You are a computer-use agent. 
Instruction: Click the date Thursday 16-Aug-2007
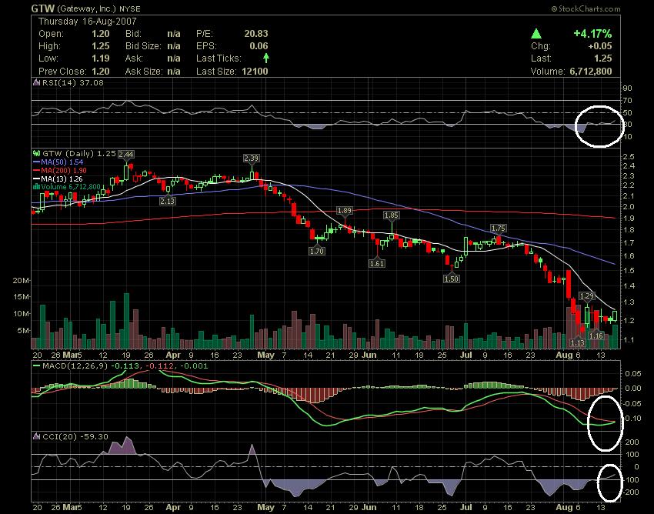point(88,22)
